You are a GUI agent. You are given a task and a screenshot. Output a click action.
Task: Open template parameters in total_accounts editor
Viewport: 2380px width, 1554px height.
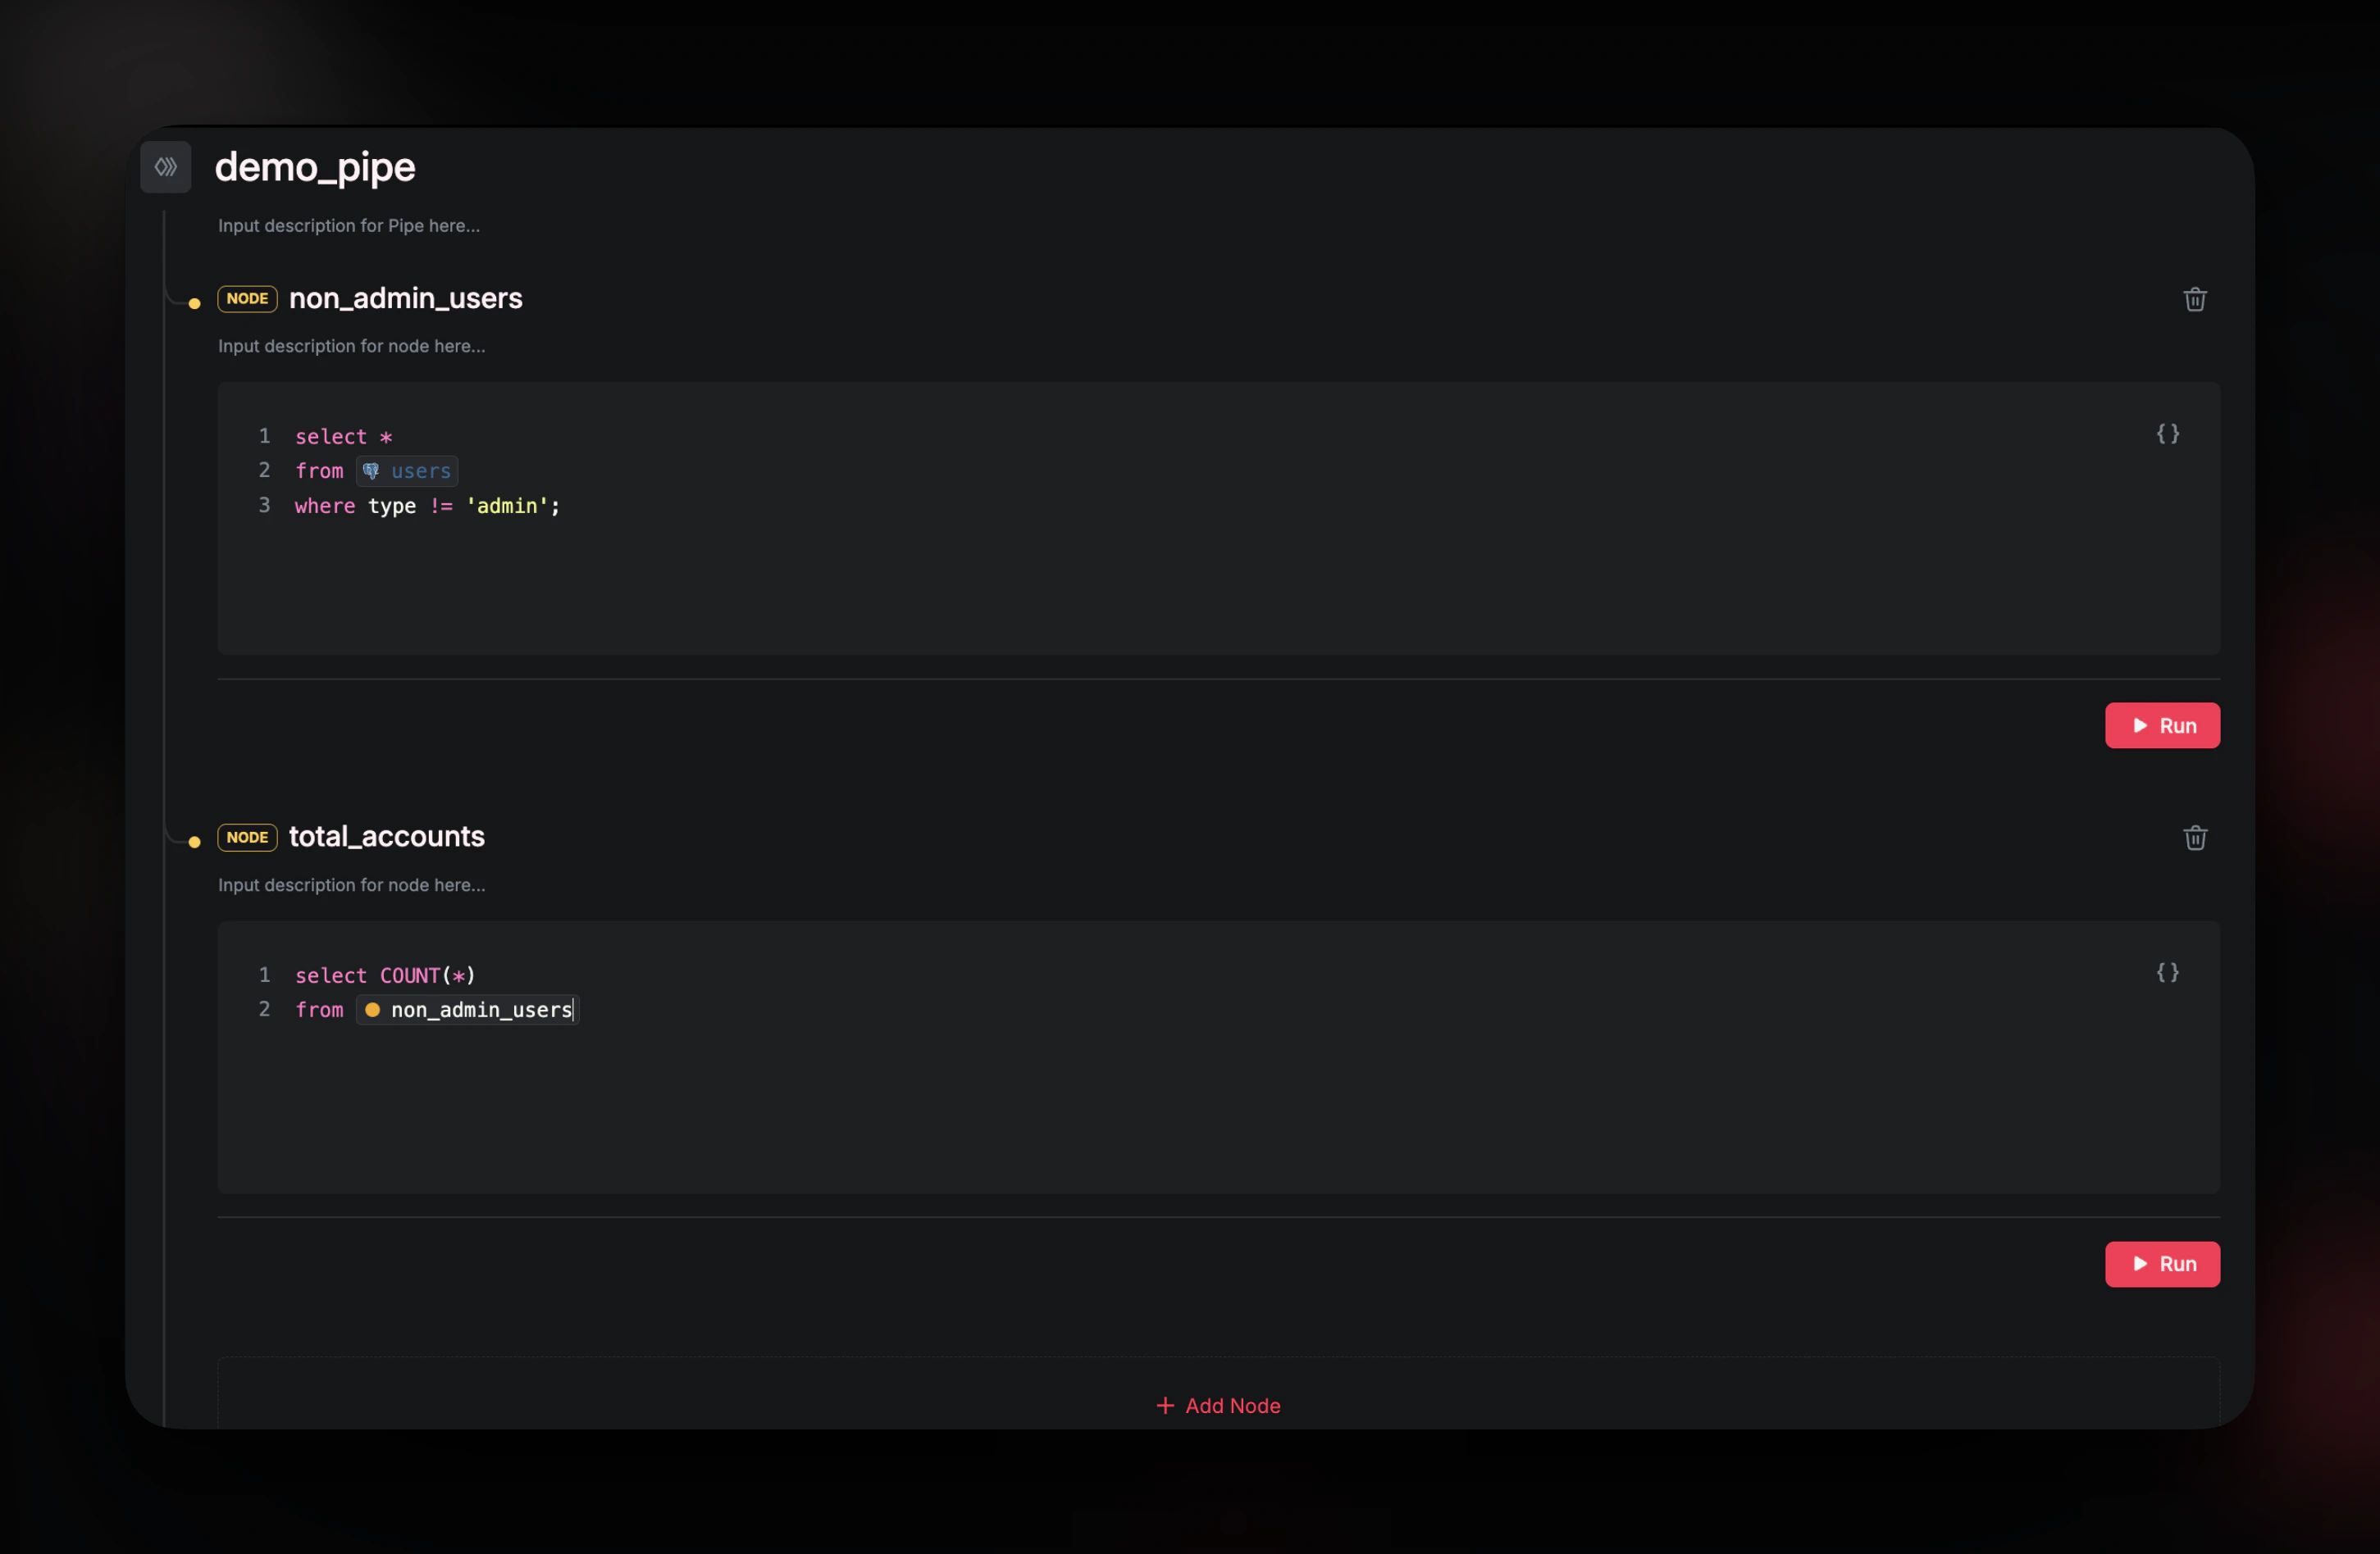tap(2168, 971)
